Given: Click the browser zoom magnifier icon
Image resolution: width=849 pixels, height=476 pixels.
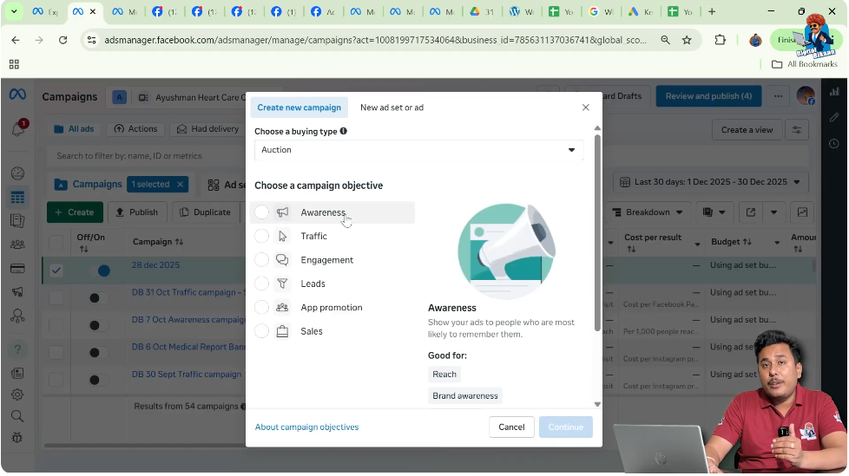Looking at the screenshot, I should 665,40.
